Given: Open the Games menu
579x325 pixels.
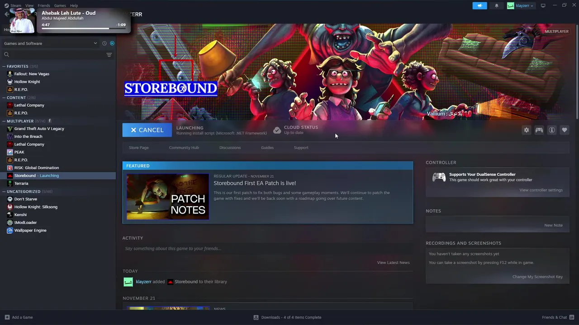Looking at the screenshot, I should coord(60,5).
